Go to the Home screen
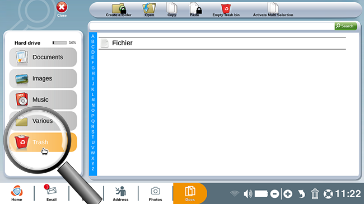 17,193
